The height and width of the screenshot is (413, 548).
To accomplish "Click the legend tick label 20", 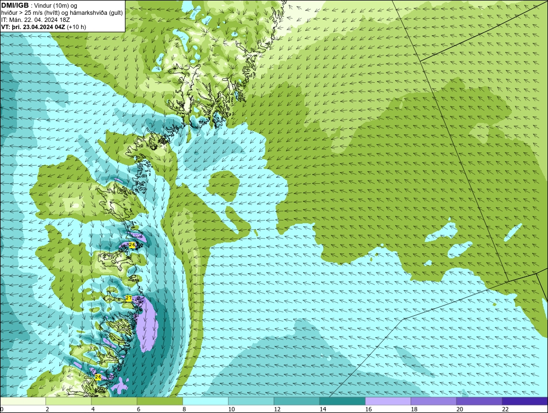I will pos(460,410).
